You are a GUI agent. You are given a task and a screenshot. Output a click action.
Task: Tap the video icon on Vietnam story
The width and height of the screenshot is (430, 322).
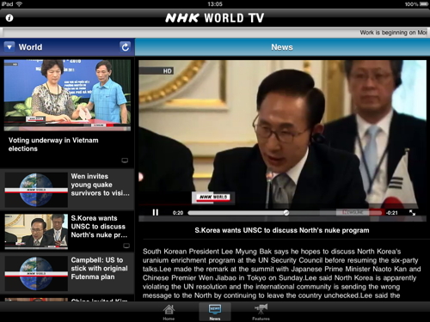coord(125,161)
